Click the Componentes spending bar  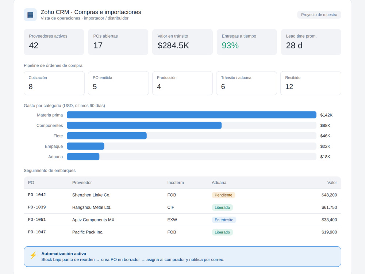click(x=144, y=125)
